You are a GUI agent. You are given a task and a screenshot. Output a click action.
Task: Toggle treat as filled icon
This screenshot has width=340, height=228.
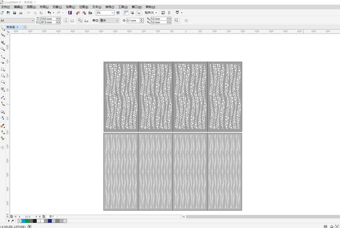[177, 20]
